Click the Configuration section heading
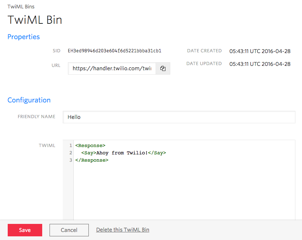The image size is (302, 240). tap(29, 100)
